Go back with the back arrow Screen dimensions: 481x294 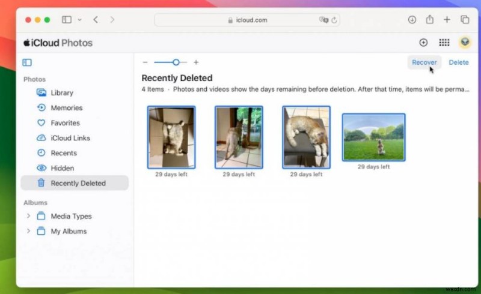point(96,20)
